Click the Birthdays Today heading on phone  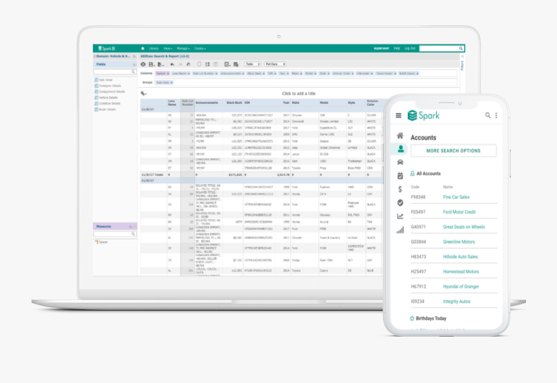point(428,318)
